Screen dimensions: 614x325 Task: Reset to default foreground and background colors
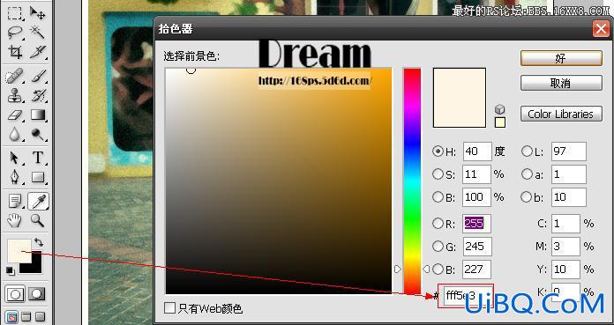pyautogui.click(x=11, y=270)
